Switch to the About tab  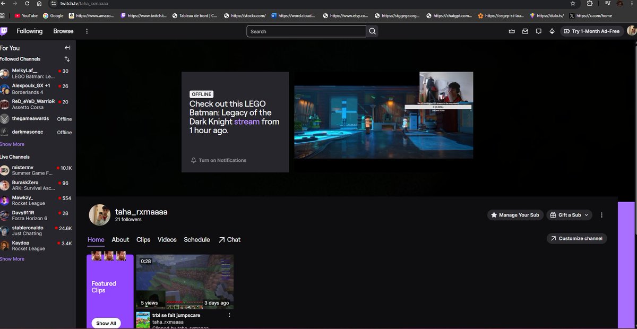click(120, 240)
